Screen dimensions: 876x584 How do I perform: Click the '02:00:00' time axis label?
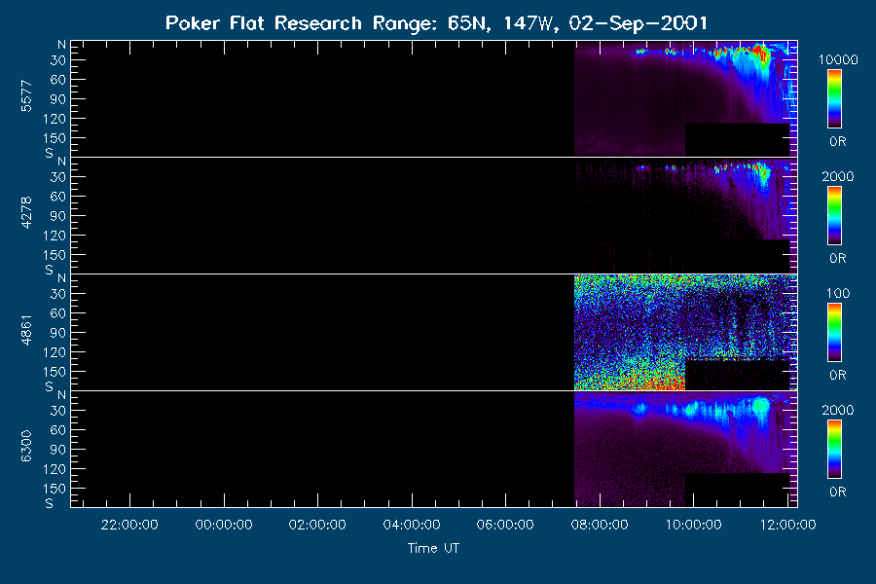click(317, 525)
